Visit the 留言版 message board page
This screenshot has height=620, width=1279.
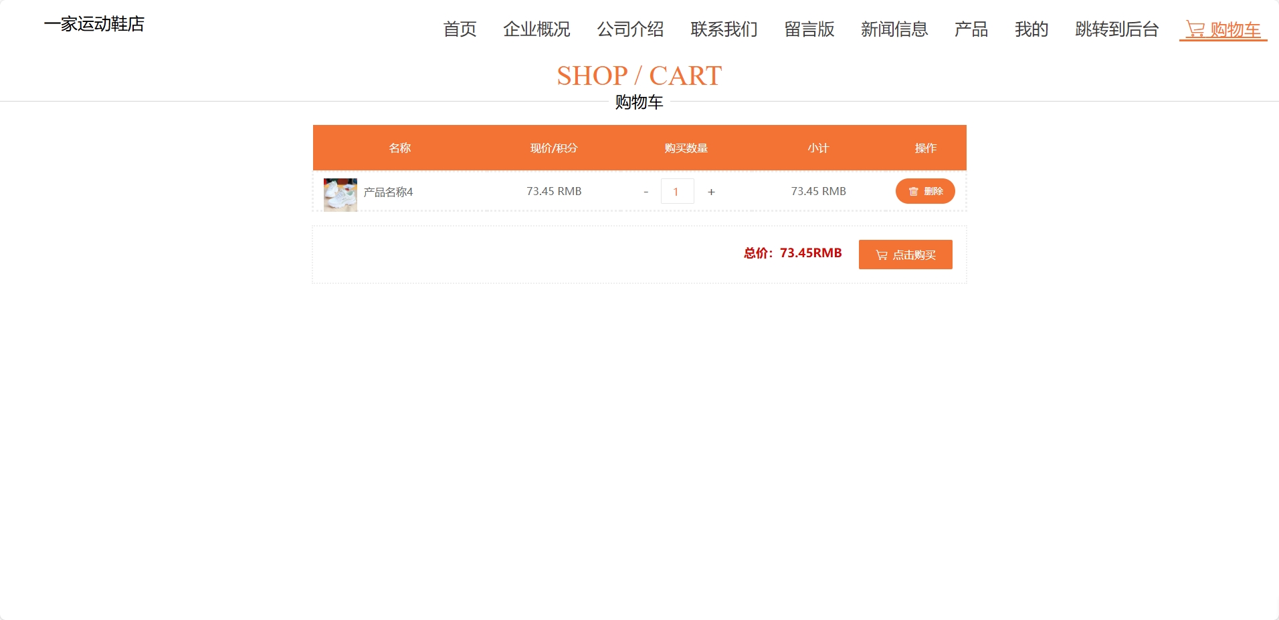[x=809, y=29]
